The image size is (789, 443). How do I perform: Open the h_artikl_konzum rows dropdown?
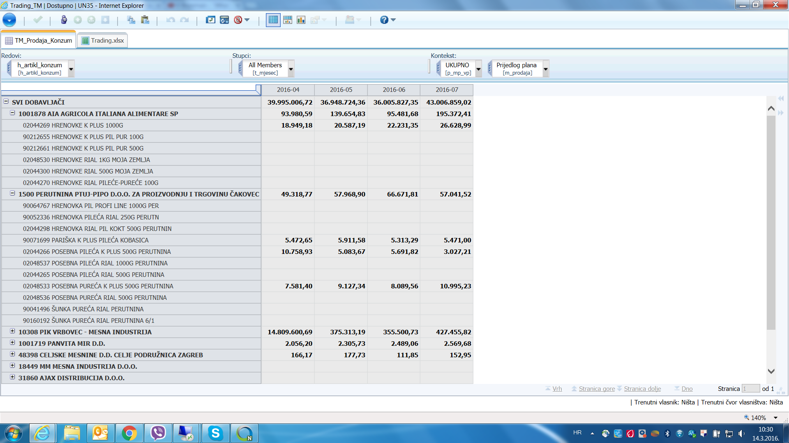[71, 69]
